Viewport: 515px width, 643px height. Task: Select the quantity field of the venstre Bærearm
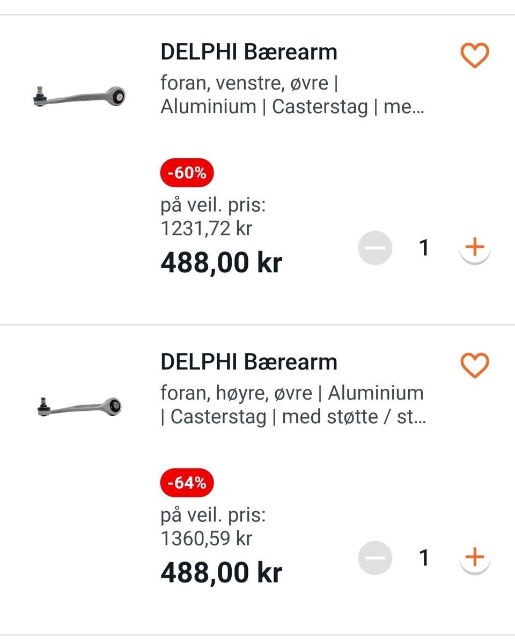424,248
